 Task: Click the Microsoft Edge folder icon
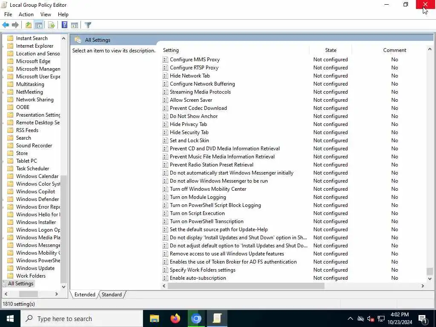(10, 61)
